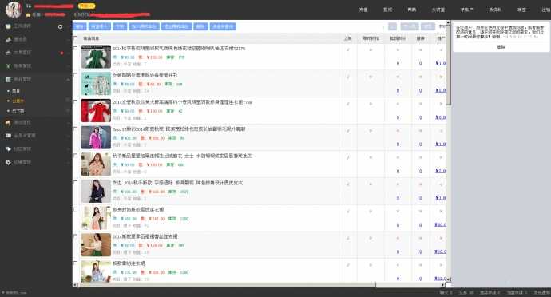551x297 pixels.
Task: Click 删除 link under the notice message
Action: click(x=501, y=47)
